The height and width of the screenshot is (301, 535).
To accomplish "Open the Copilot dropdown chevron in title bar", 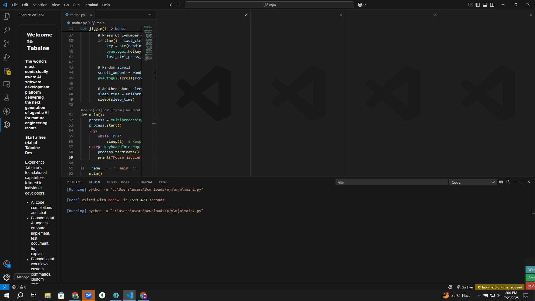I will click(364, 5).
